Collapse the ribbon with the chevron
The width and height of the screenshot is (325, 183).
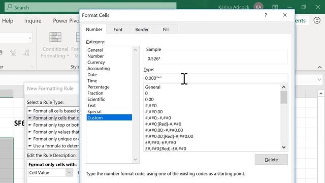(x=319, y=67)
